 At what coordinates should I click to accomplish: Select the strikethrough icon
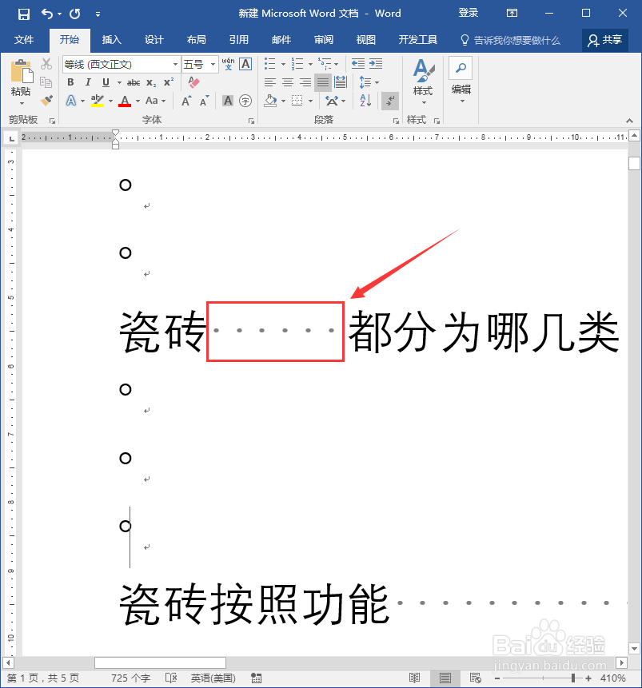pyautogui.click(x=134, y=82)
